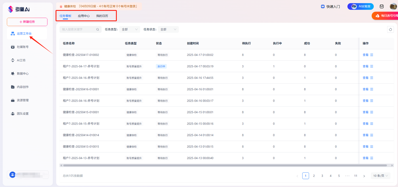Open the 任务状态 dropdown

169,30
